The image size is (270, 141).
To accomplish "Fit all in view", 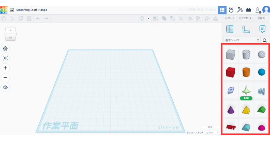I will [x=5, y=58].
